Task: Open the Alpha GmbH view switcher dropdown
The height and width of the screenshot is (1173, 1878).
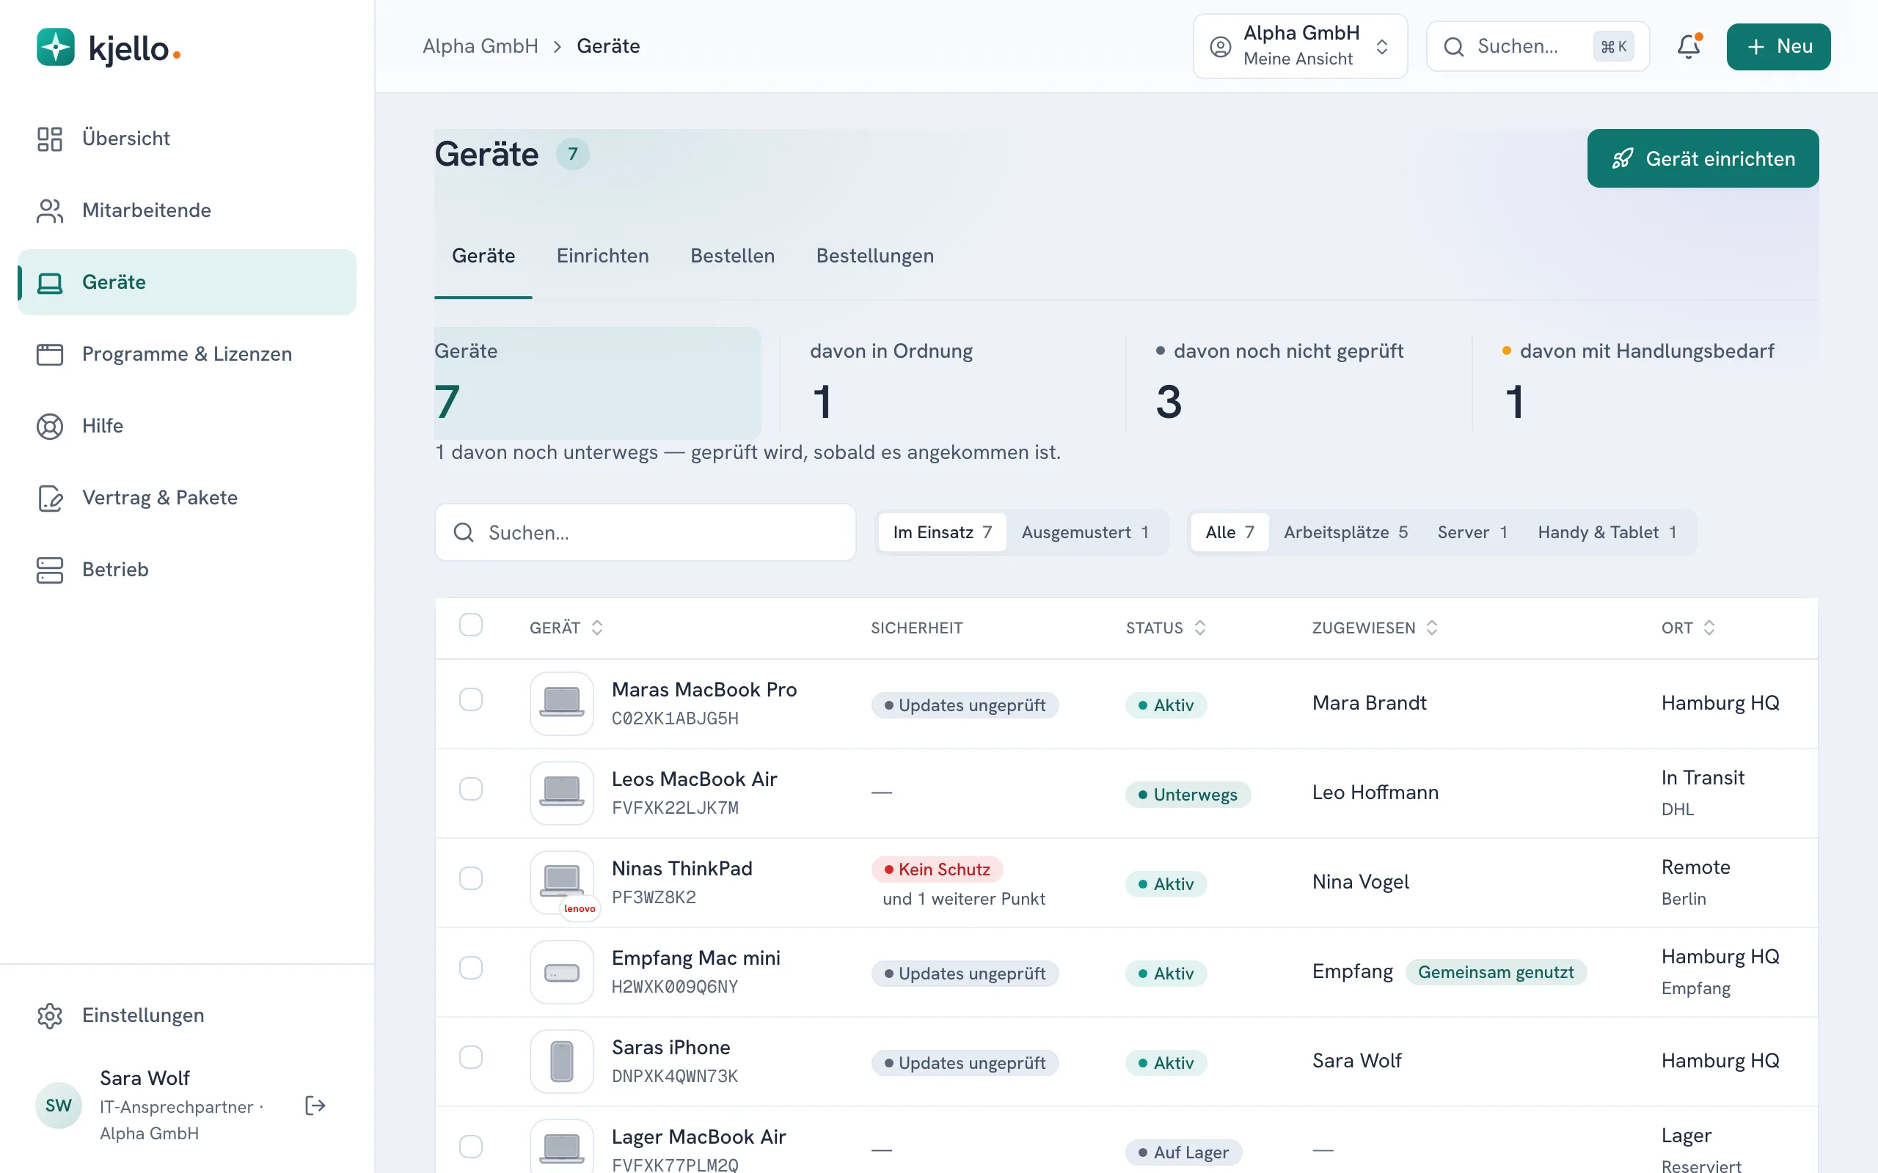Action: pyautogui.click(x=1300, y=45)
